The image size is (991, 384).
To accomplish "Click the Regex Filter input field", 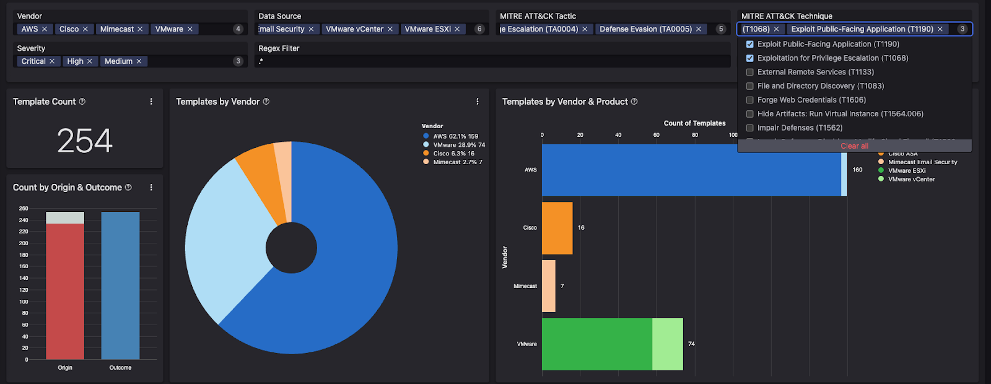I will tap(492, 61).
